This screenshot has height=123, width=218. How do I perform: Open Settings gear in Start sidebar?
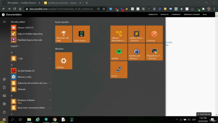pos(4,104)
